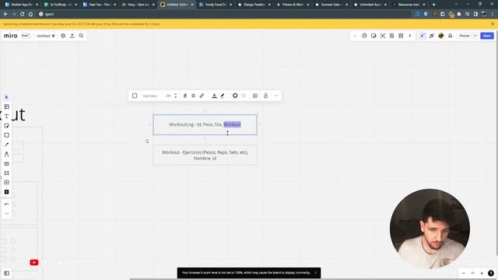Select the Sticky note tool
This screenshot has width=498, height=280.
(6, 126)
